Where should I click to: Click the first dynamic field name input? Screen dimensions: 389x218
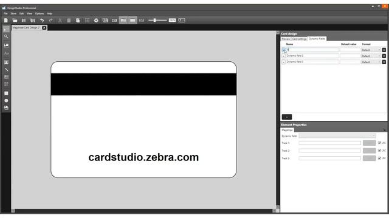click(x=312, y=50)
